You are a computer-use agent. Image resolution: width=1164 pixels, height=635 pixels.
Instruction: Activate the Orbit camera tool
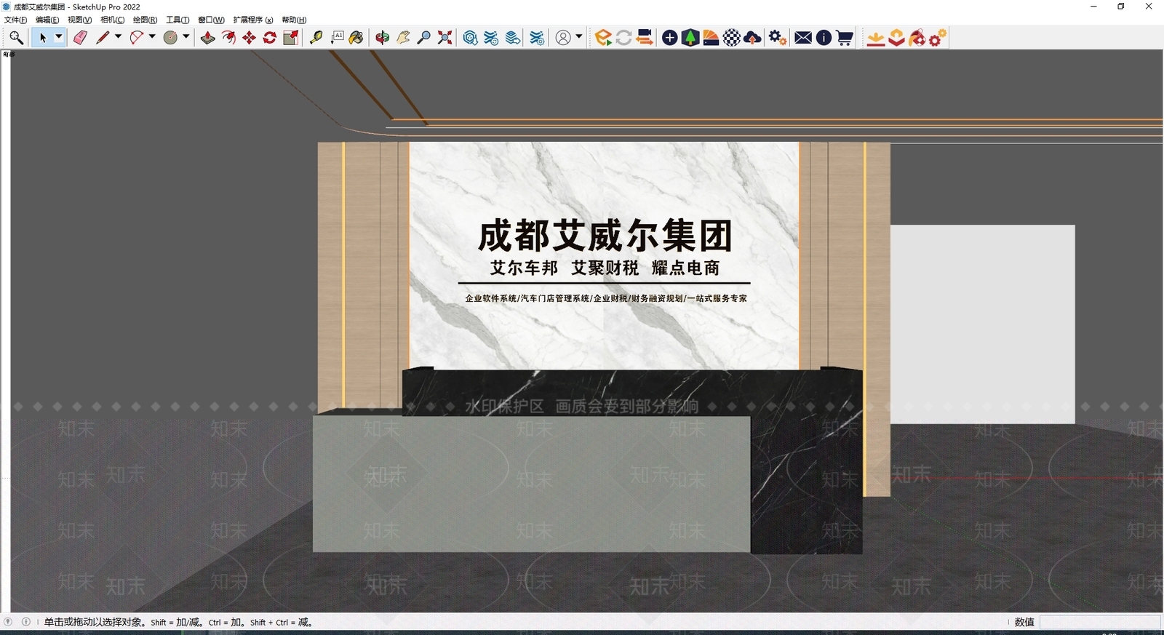tap(382, 38)
